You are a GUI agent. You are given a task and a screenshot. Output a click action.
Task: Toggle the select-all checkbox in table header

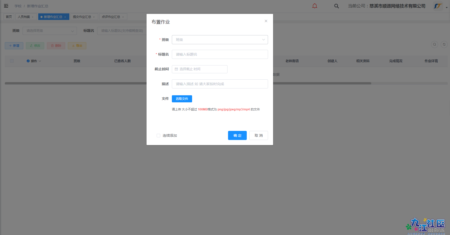(x=12, y=61)
